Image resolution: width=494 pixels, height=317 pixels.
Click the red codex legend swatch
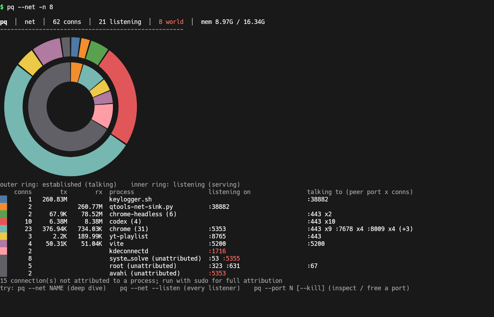pyautogui.click(x=4, y=222)
